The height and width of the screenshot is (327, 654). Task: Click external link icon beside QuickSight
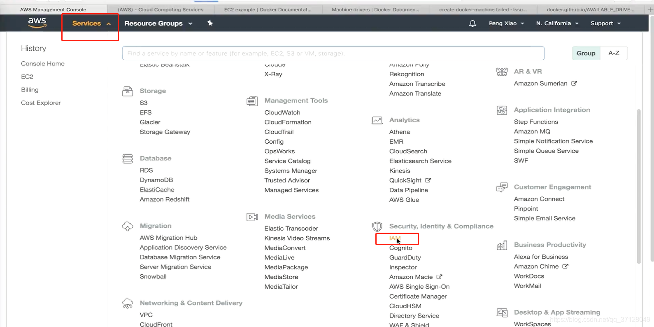point(428,180)
